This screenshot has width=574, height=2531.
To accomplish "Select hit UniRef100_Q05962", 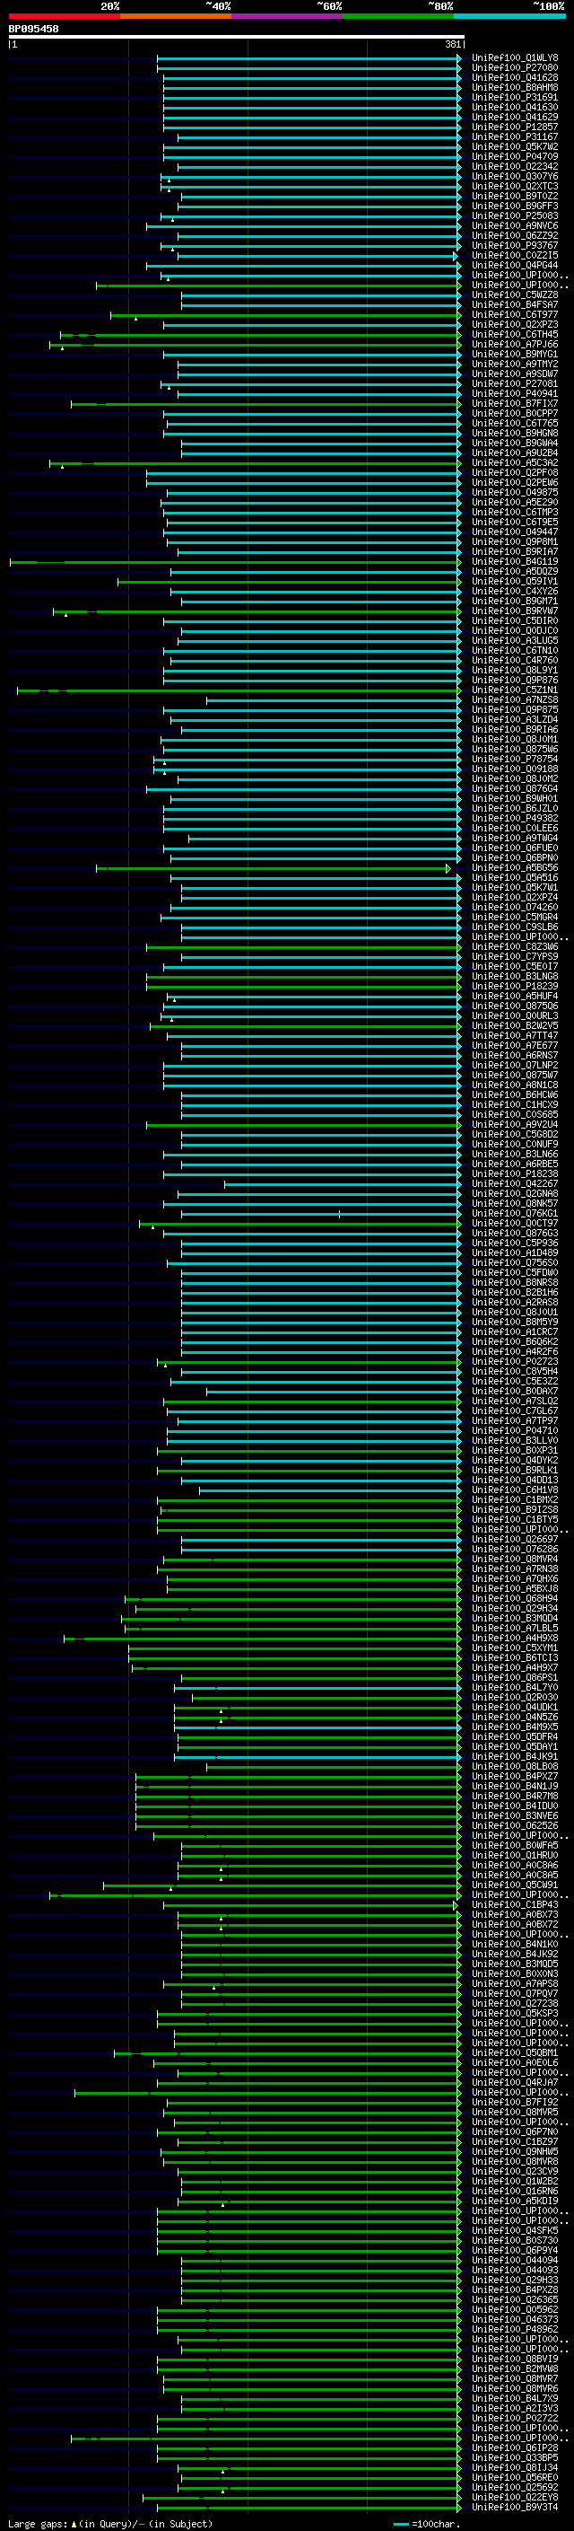I will click(514, 2310).
